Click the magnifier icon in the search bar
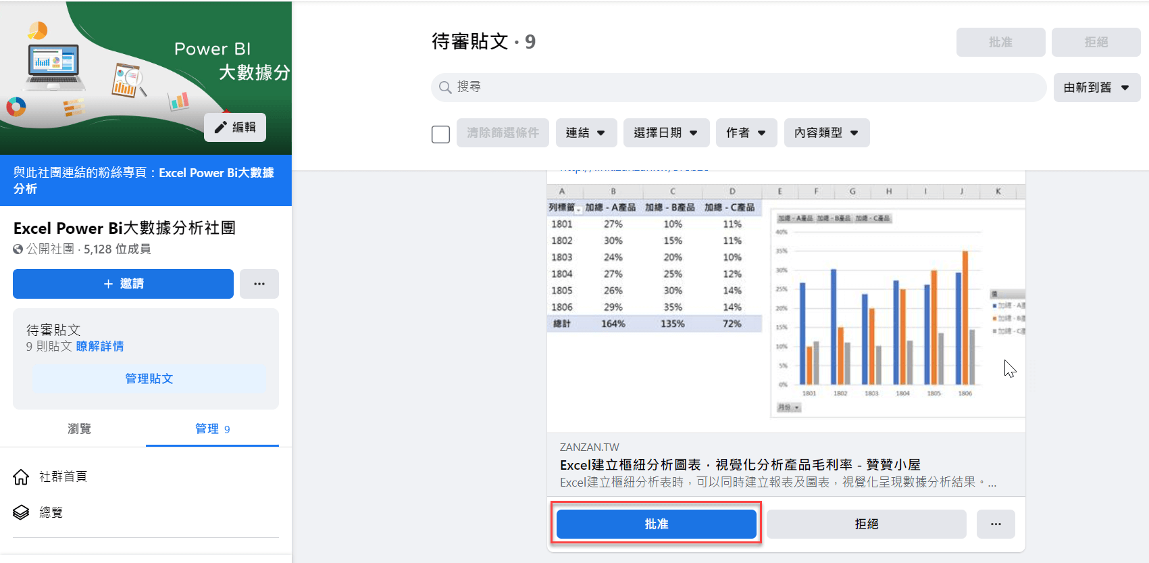 [x=445, y=87]
